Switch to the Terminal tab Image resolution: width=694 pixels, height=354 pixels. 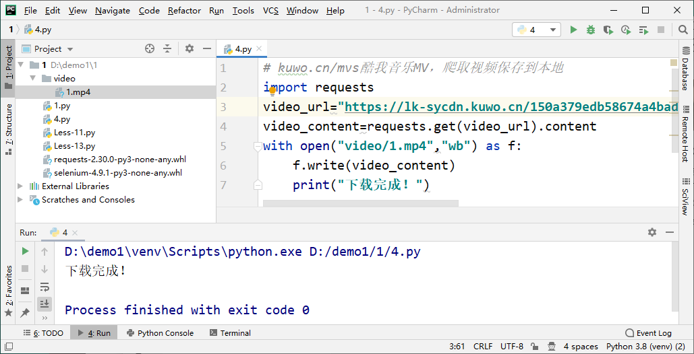click(230, 333)
